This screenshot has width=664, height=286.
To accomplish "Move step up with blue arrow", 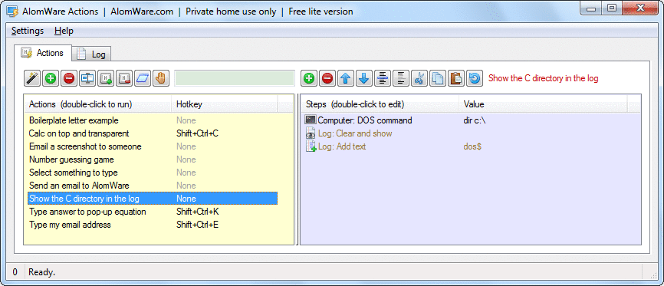I will [x=346, y=78].
